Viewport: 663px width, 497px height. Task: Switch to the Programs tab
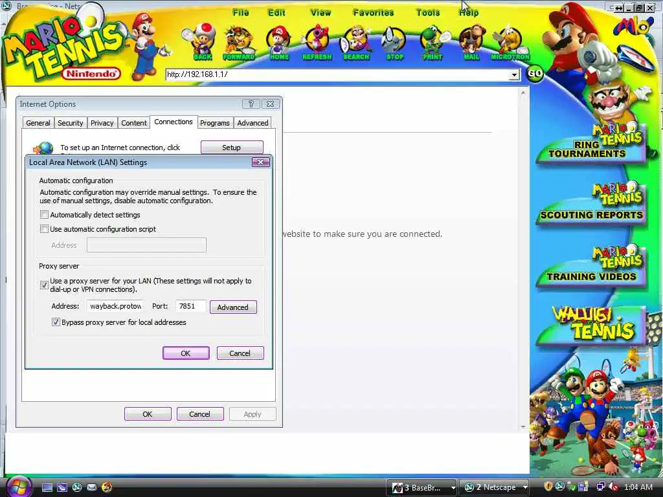coord(215,123)
